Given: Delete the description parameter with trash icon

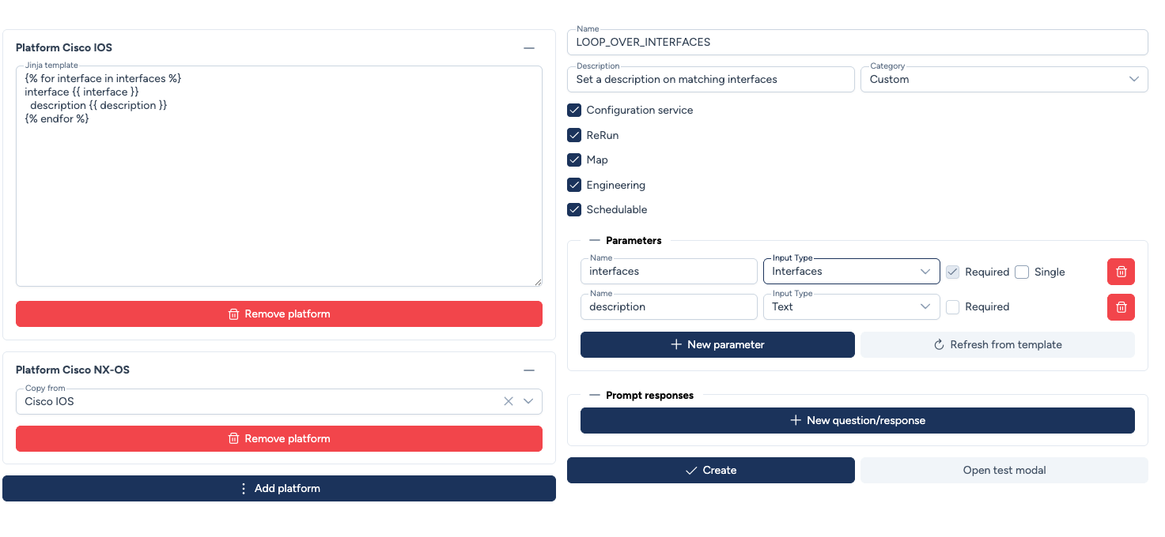Looking at the screenshot, I should pos(1121,307).
